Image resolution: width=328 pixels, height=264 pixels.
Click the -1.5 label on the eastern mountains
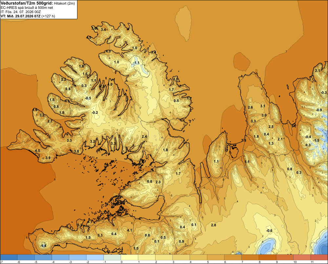(x=316, y=140)
